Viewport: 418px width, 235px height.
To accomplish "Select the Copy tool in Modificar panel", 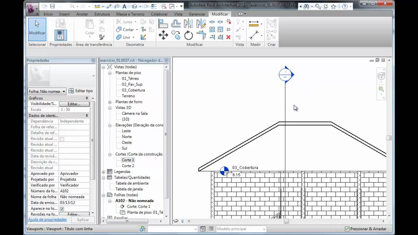I will (x=176, y=35).
